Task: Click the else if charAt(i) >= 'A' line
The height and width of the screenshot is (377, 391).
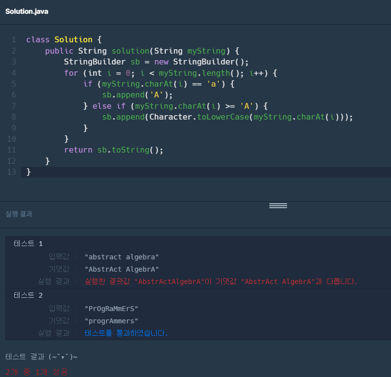Action: (x=175, y=106)
